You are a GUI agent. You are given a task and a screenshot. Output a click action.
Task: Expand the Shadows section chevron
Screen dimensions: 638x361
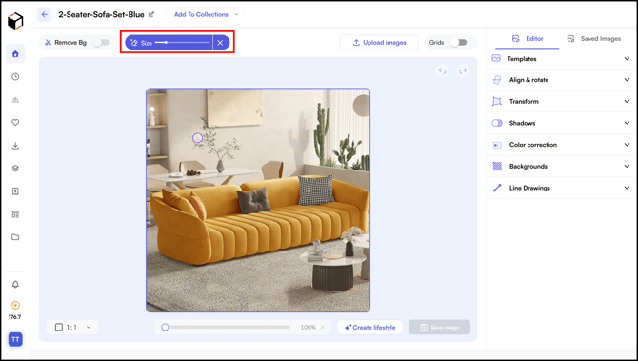point(627,123)
